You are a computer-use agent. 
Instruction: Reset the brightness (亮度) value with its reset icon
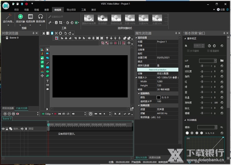[222, 66]
